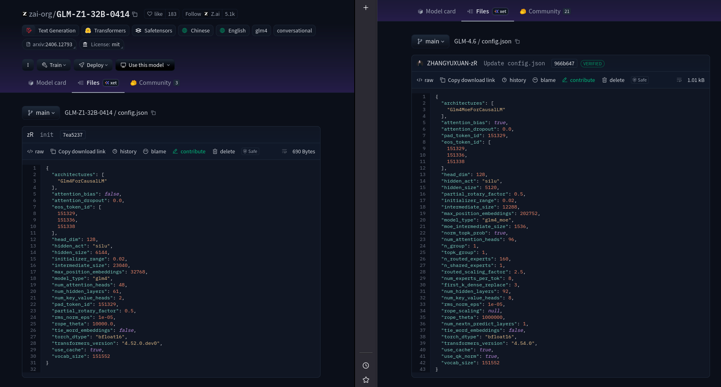Open blame view of the 690 Bytes config
The image size is (721, 387).
point(155,151)
